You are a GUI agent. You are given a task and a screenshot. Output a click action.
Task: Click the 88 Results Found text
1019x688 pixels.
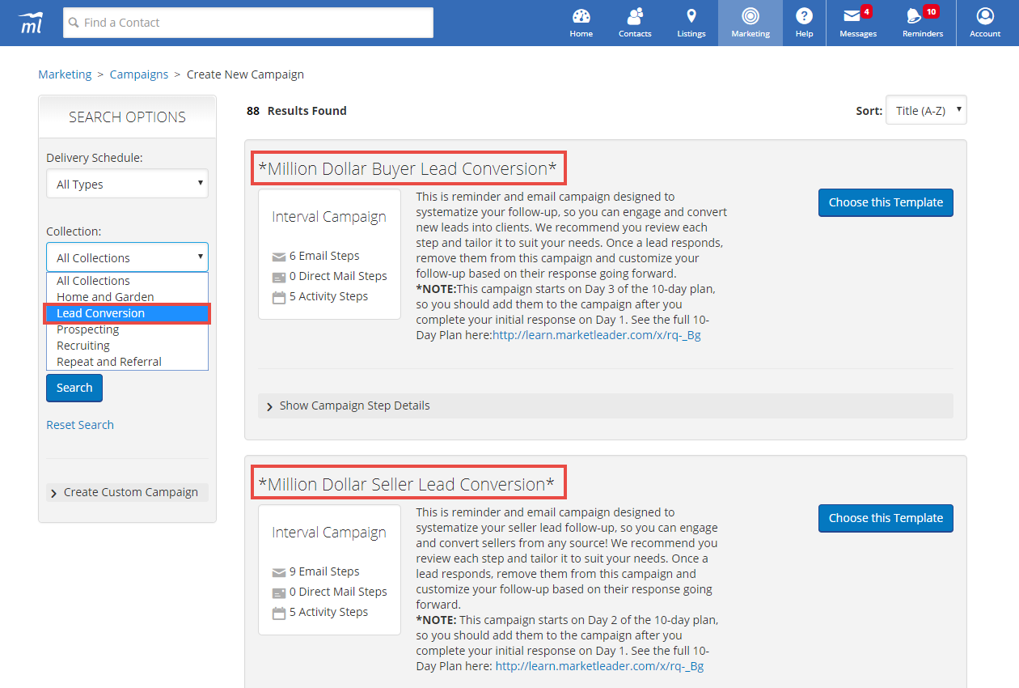coord(297,111)
